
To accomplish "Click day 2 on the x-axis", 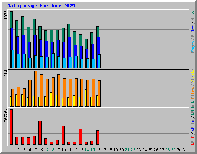I will pyautogui.click(x=18, y=150).
